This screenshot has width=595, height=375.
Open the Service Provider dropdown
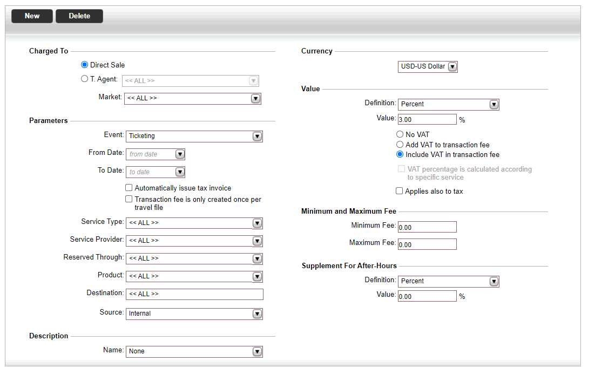(194, 241)
